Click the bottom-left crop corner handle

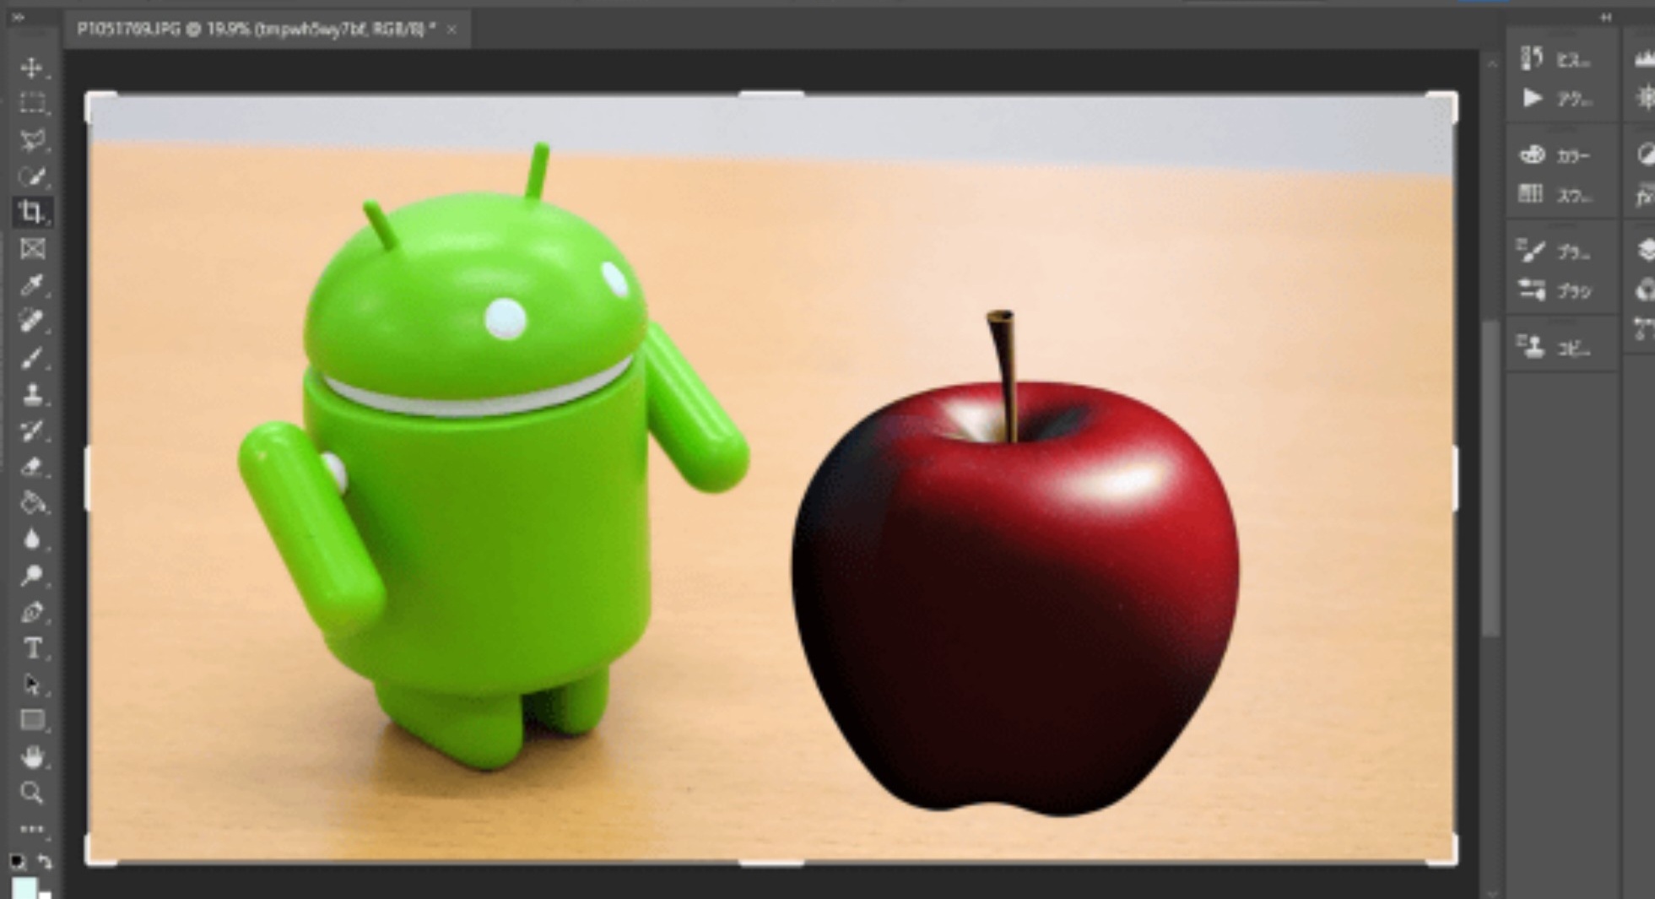(100, 851)
